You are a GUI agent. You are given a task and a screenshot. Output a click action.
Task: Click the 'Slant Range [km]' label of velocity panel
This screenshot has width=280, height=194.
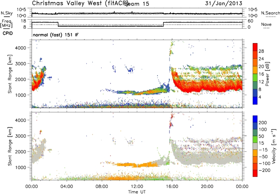click(x=10, y=146)
